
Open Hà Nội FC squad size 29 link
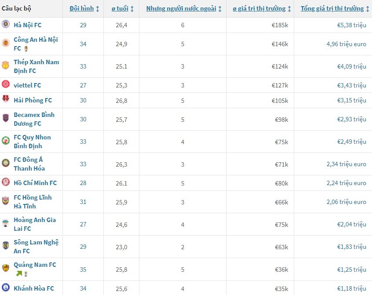83,25
